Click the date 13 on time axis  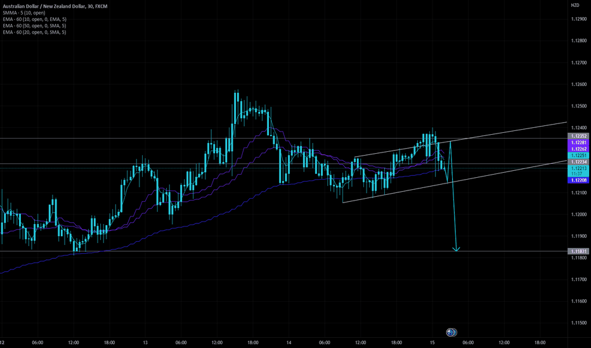pyautogui.click(x=145, y=342)
